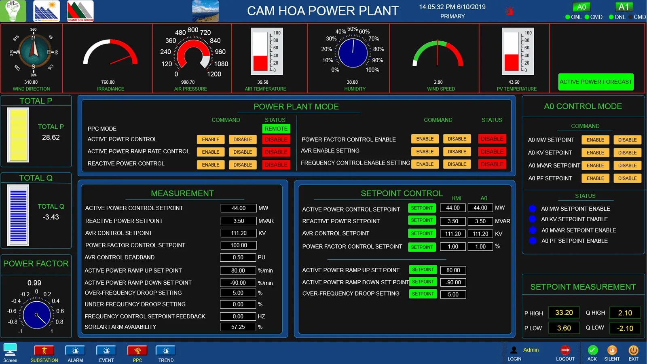Viewport: 647px width, 364px height.
Task: Click SETPOINT for Reactive Power
Action: [422, 220]
